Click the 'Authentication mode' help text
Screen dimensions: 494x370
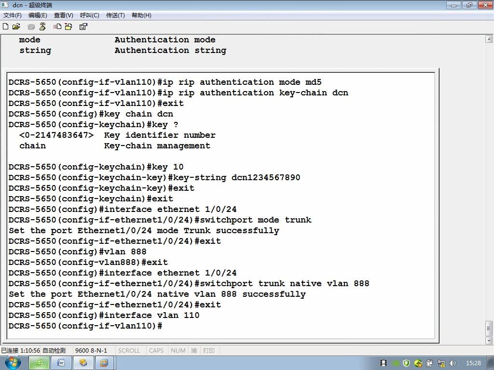click(165, 40)
